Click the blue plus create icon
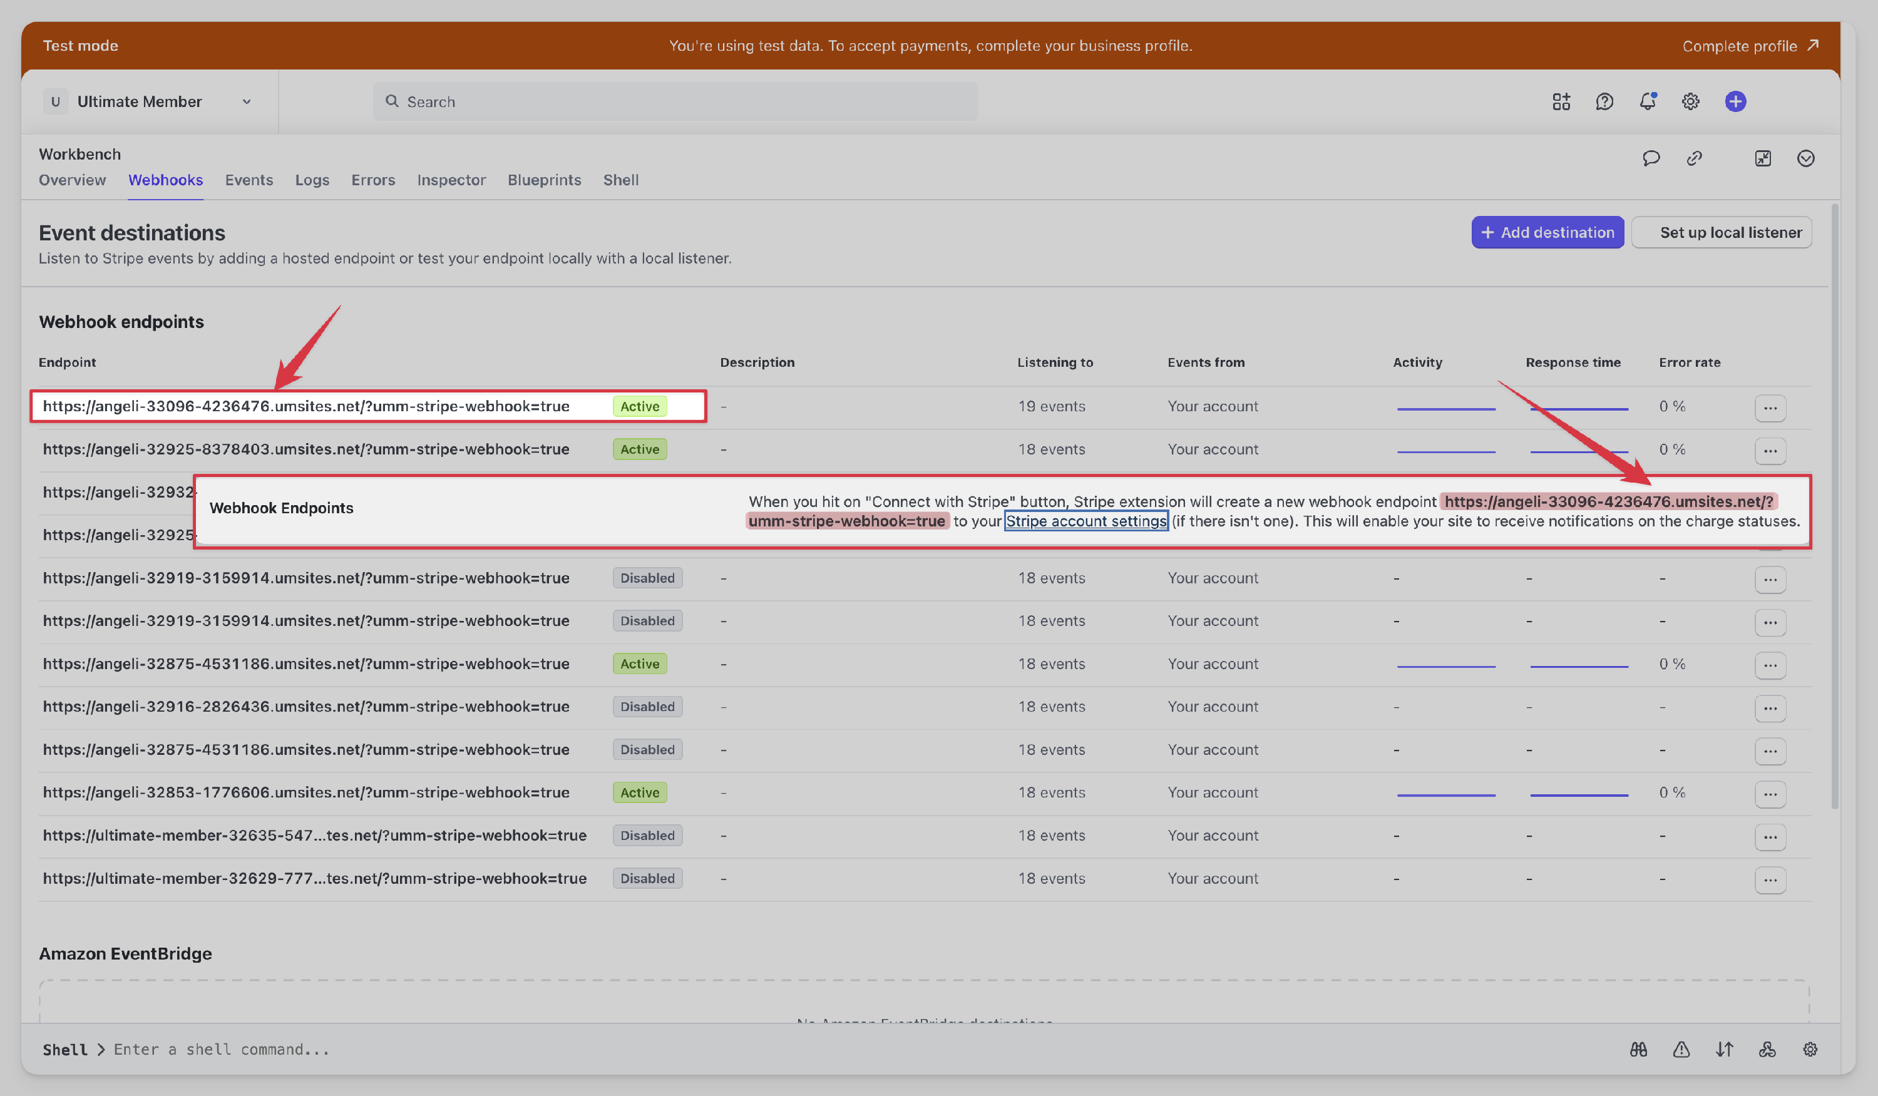 [1736, 101]
